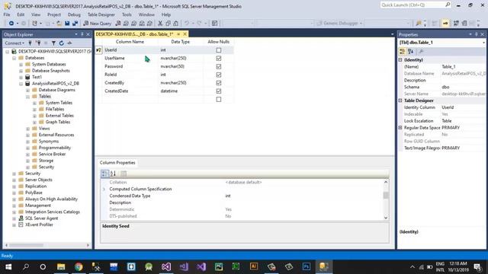Select the dbo.Table_1 document tab
Image resolution: width=488 pixels, height=274 pixels.
click(x=134, y=34)
